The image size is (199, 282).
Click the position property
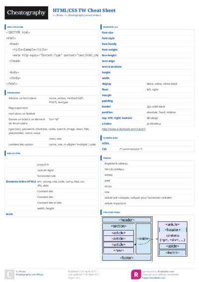(x=107, y=113)
